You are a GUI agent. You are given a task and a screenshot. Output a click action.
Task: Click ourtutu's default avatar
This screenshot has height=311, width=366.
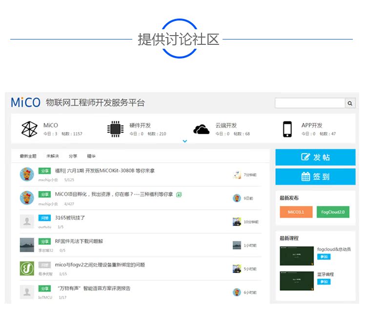(x=27, y=221)
